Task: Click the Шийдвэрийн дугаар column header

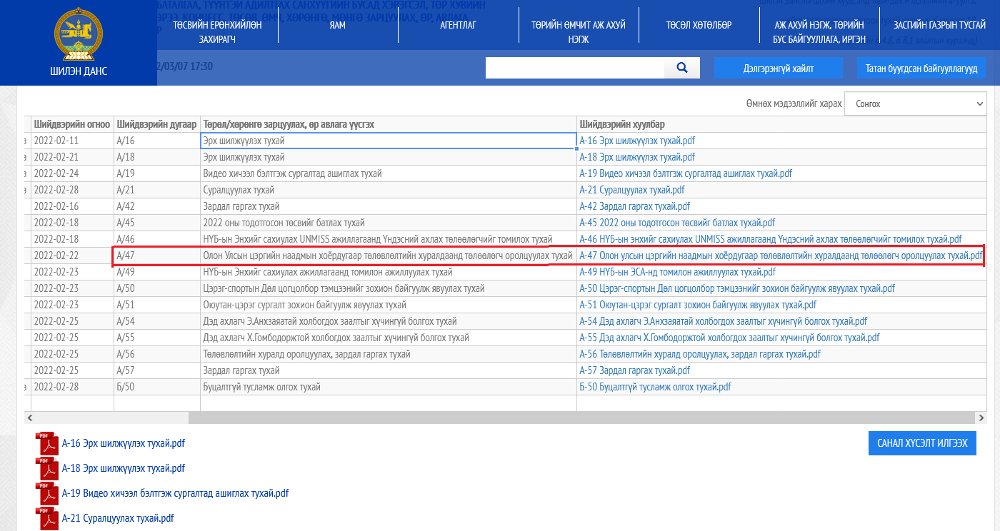Action: coord(157,124)
